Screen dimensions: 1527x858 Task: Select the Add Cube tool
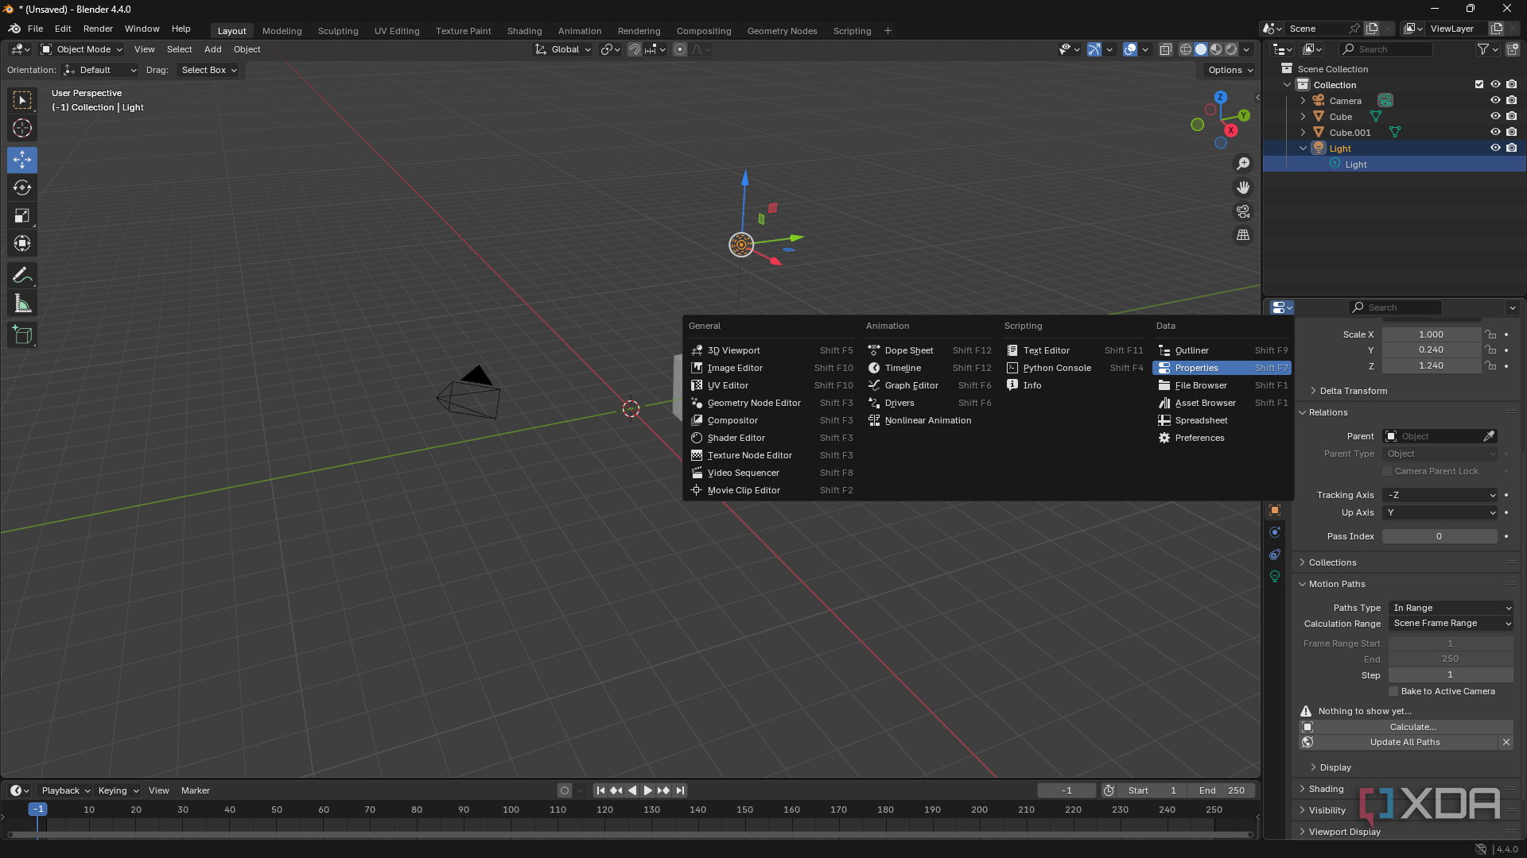[22, 335]
